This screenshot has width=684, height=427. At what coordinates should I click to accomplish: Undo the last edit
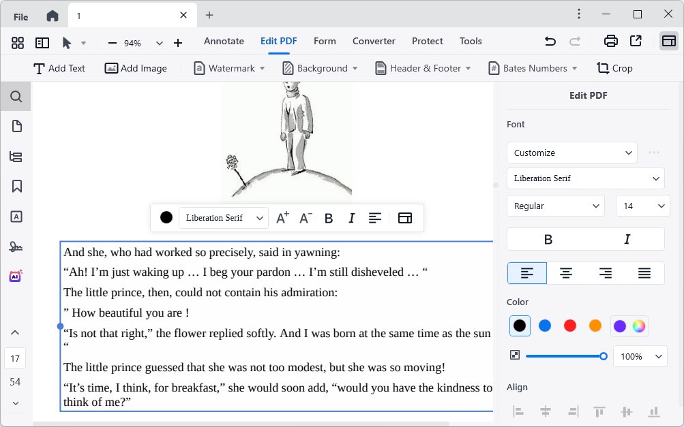point(550,41)
